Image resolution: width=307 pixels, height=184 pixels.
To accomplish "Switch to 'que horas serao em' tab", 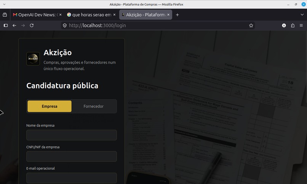I will (x=91, y=15).
